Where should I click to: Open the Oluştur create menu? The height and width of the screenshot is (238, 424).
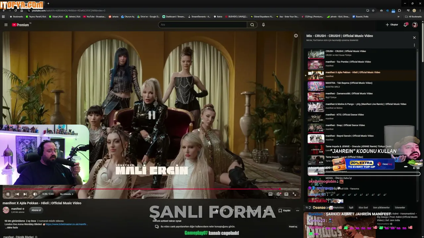(392, 25)
